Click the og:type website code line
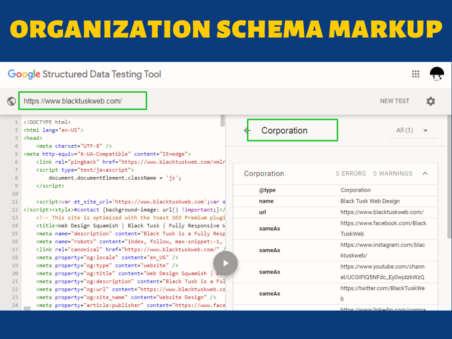 [x=107, y=265]
